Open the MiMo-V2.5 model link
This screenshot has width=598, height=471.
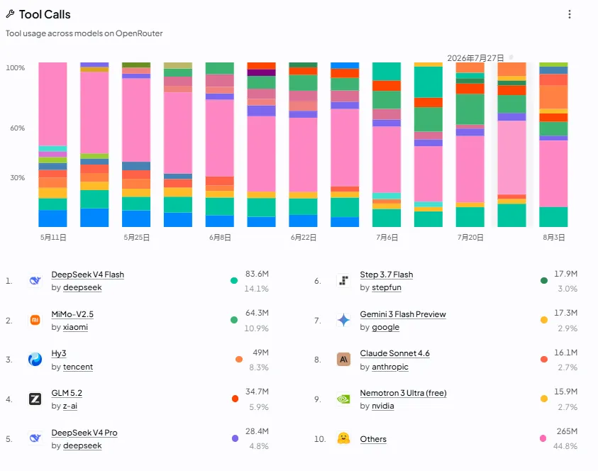tap(72, 314)
